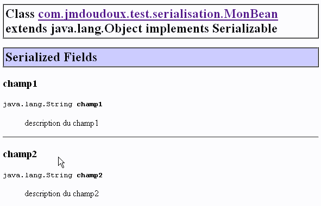Click the text "description du champ1"
The image size is (321, 206).
click(61, 123)
